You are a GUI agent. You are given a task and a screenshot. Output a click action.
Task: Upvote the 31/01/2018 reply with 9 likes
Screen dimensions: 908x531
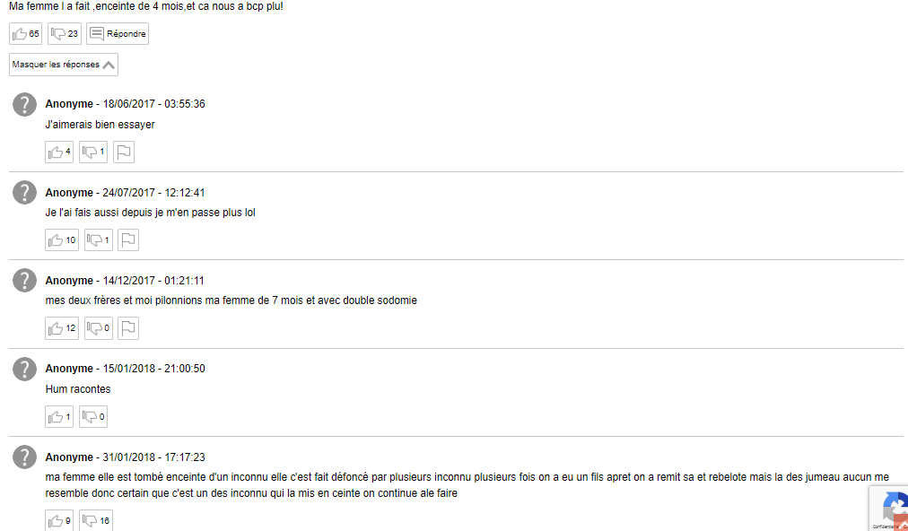click(59, 520)
